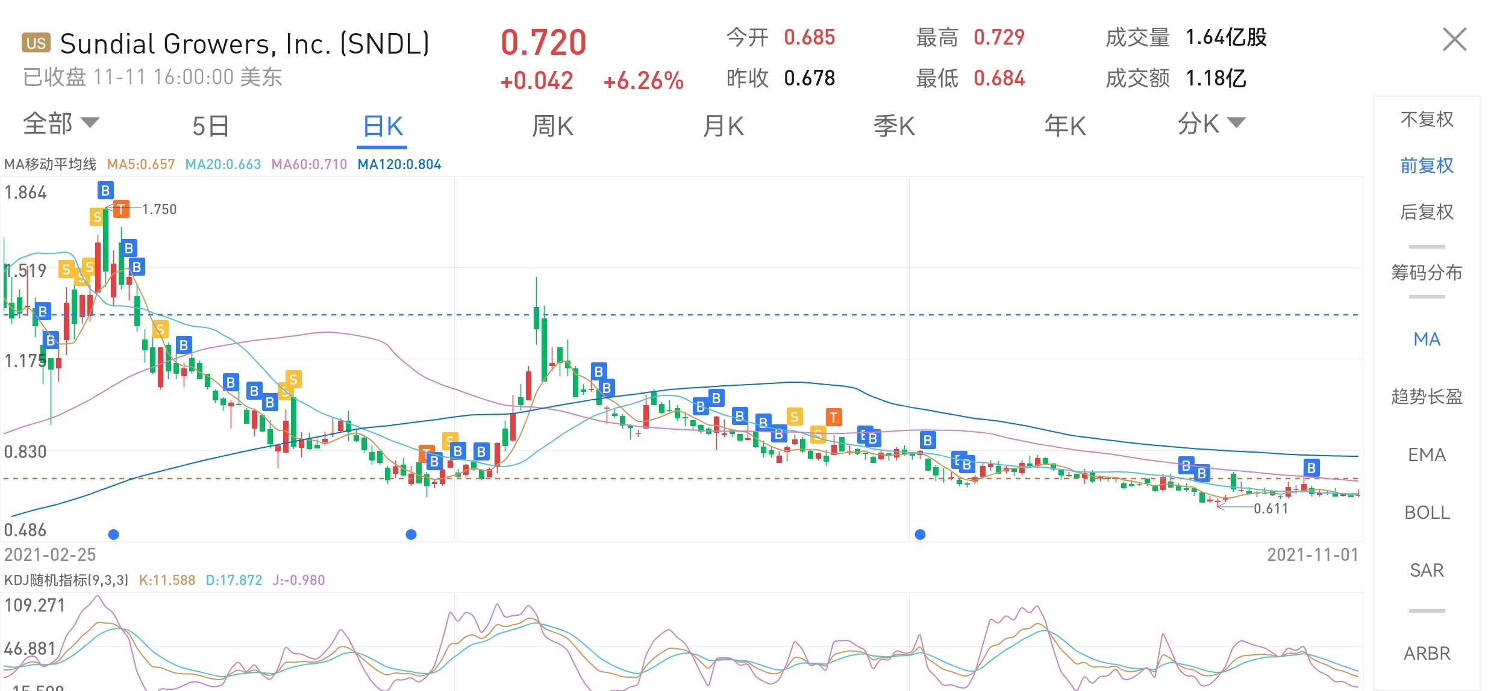
Task: Click the B marker above the 0.830 axis label
Action: pyautogui.click(x=51, y=340)
